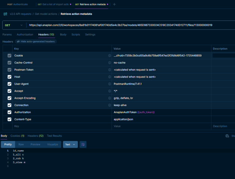Select the Preview response view
235x179 pixels.
point(35,144)
